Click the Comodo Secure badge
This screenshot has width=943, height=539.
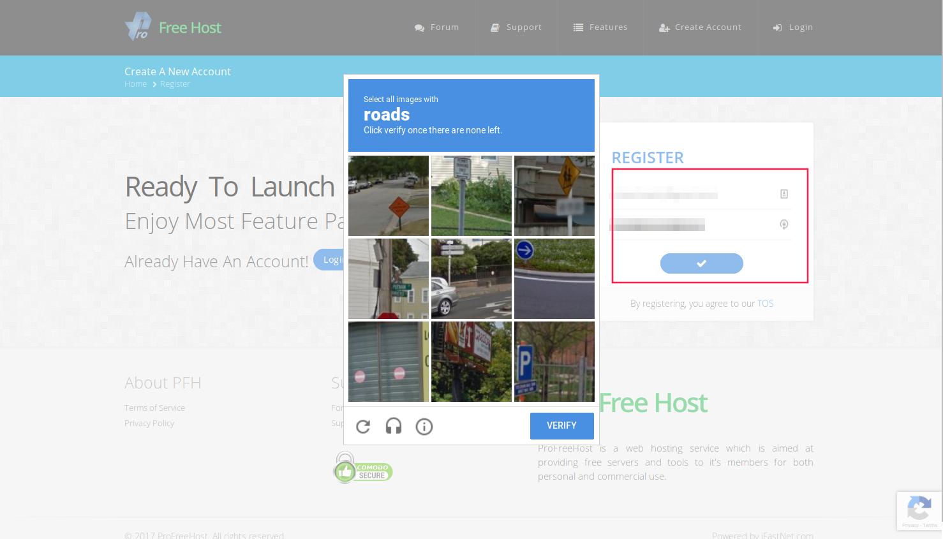coord(363,468)
